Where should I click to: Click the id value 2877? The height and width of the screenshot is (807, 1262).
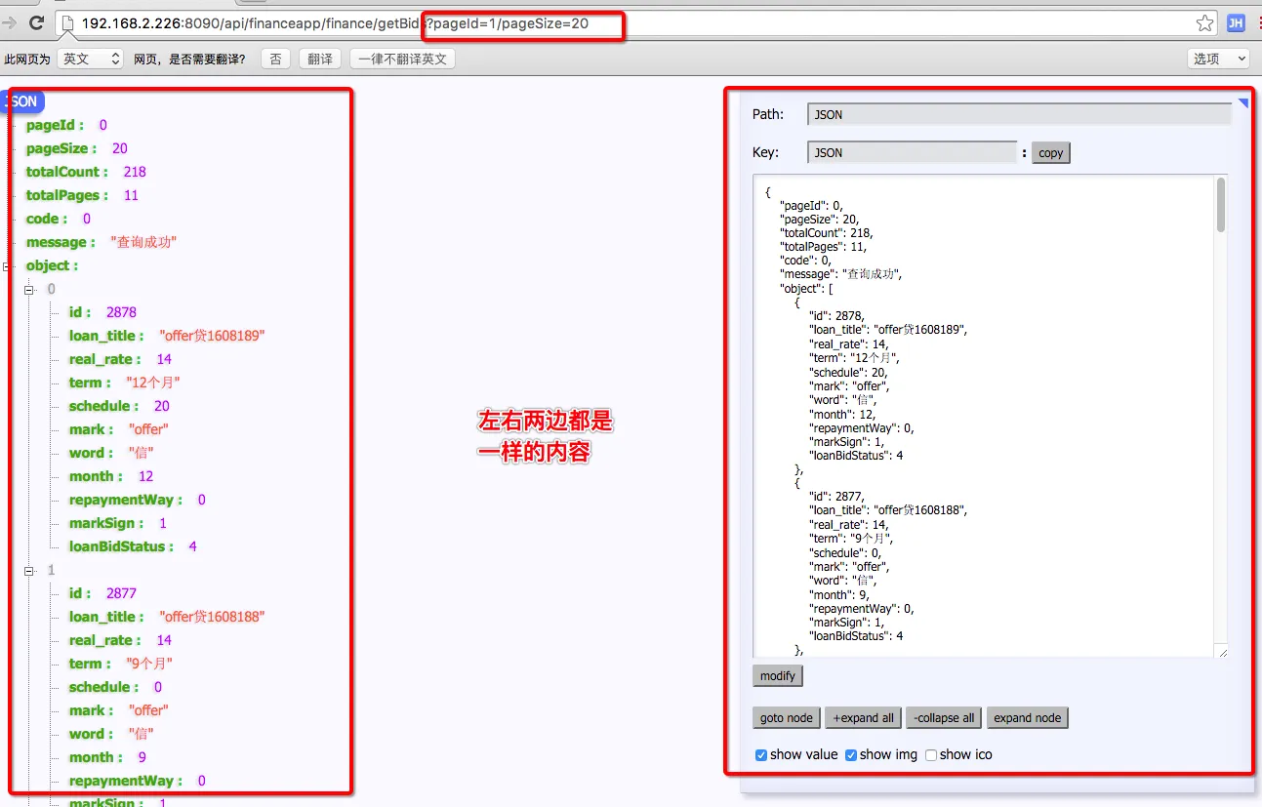pos(122,593)
